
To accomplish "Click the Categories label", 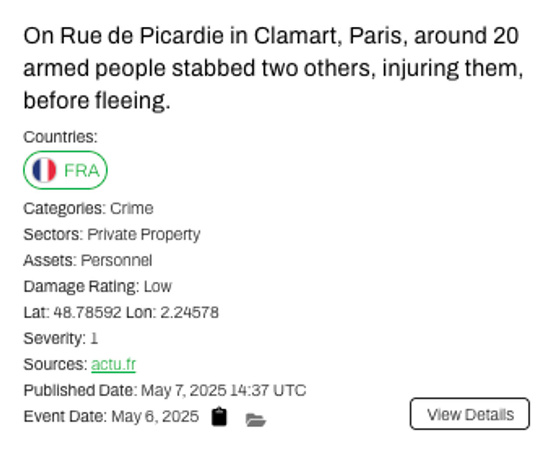I will coord(64,208).
